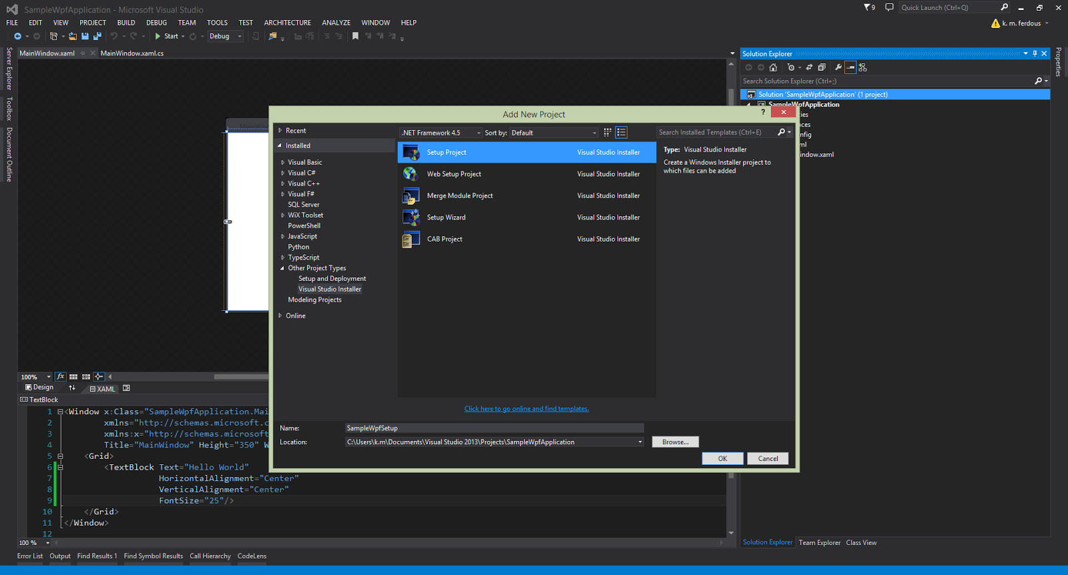Select the WiX Toolset tree item
Image resolution: width=1068 pixels, height=575 pixels.
pyautogui.click(x=306, y=215)
